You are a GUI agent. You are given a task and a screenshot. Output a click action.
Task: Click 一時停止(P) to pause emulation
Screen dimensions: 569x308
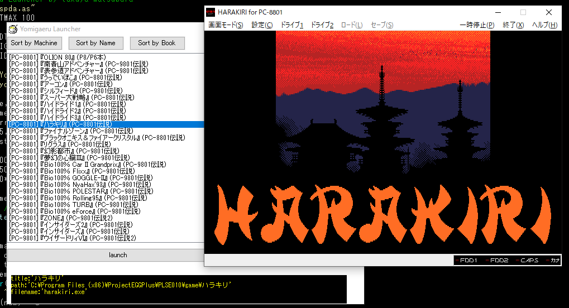pyautogui.click(x=477, y=25)
